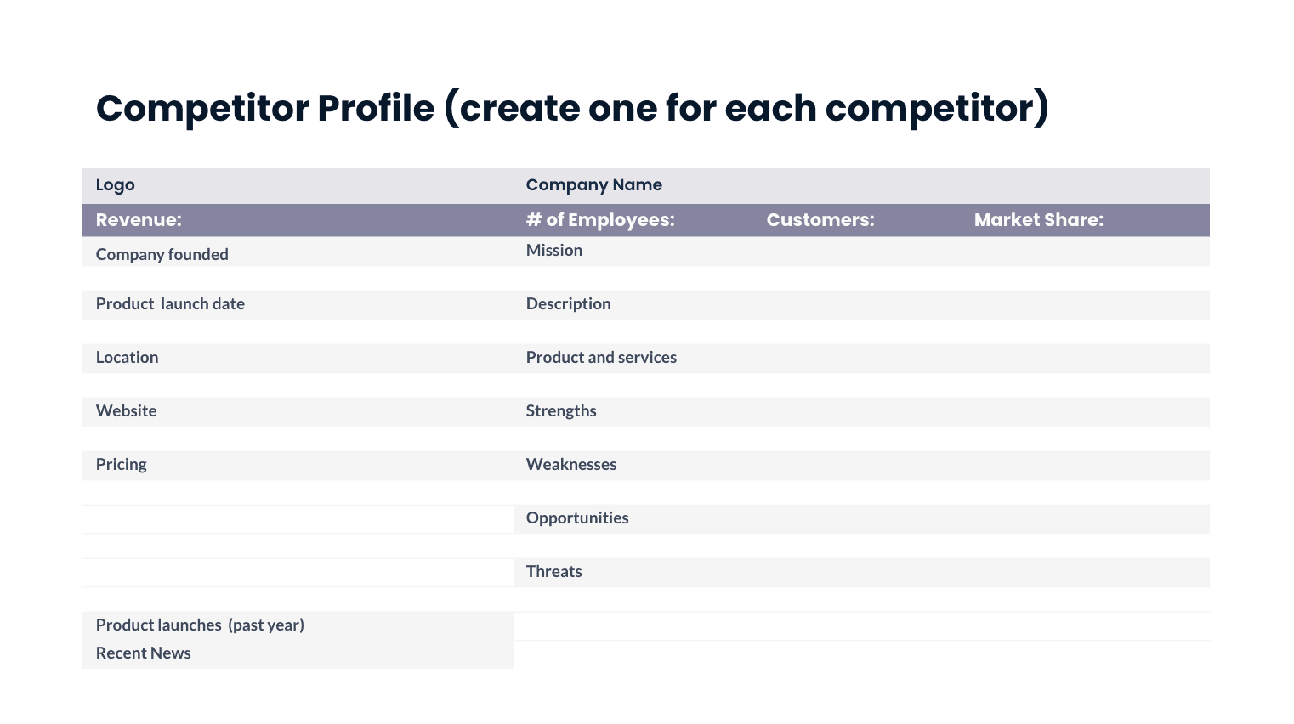1294x724 pixels.
Task: Select the Opportunities row label
Action: (577, 518)
